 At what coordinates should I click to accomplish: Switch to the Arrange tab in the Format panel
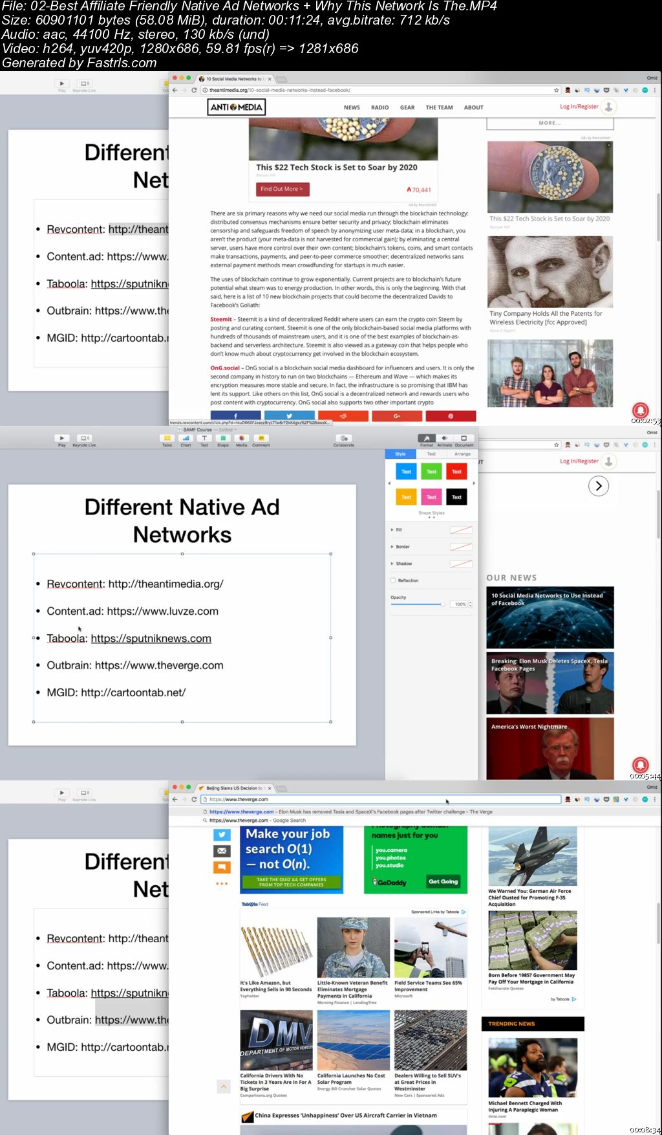(462, 454)
